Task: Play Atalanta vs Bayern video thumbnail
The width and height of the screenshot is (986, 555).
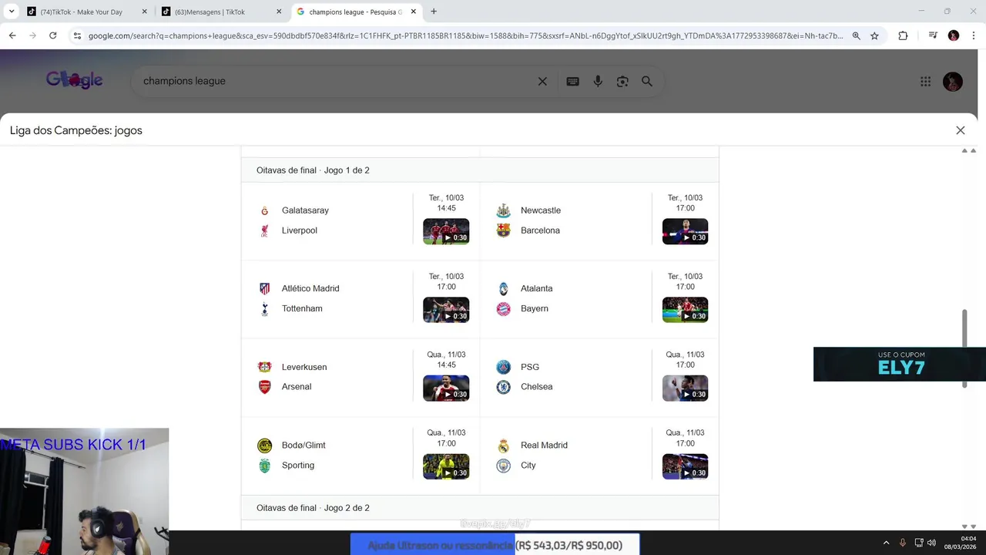Action: pos(685,310)
